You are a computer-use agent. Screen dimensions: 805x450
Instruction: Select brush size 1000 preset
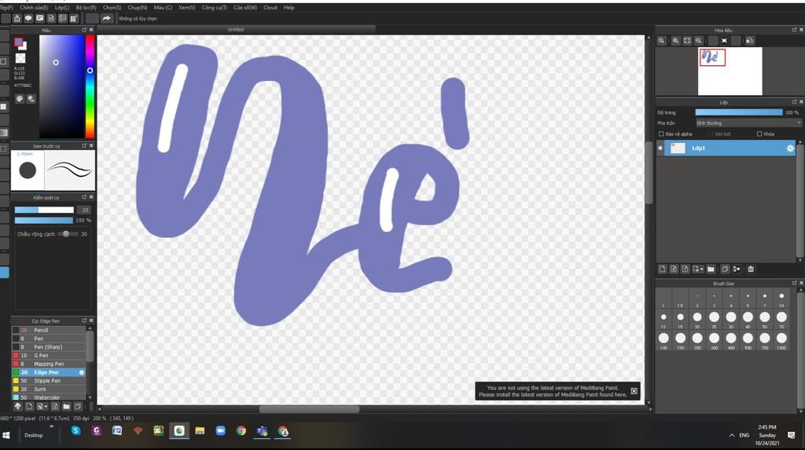click(781, 341)
